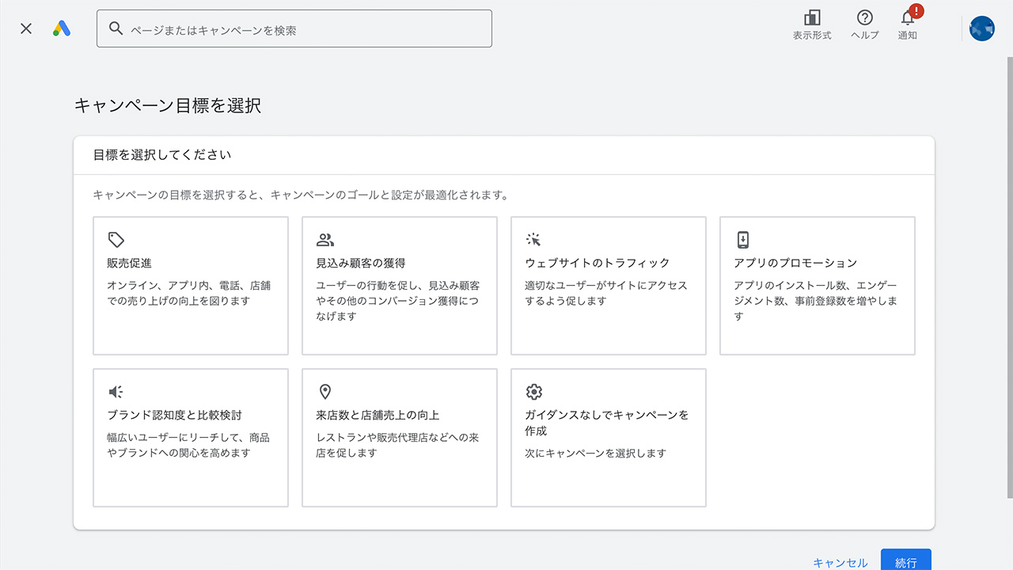Screen dimensions: 1013x570
Task: Select the ガイダンスなし gear icon
Action: [533, 391]
